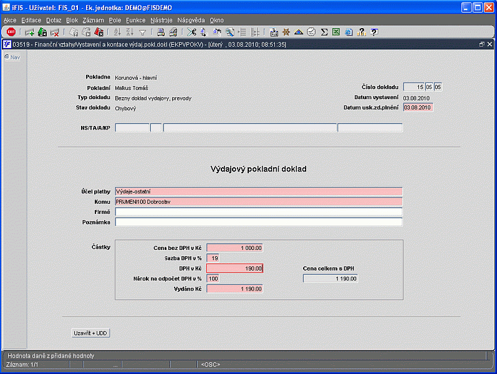Click the green Excel export icon
Screen dimensions: 497x374
pos(336,32)
